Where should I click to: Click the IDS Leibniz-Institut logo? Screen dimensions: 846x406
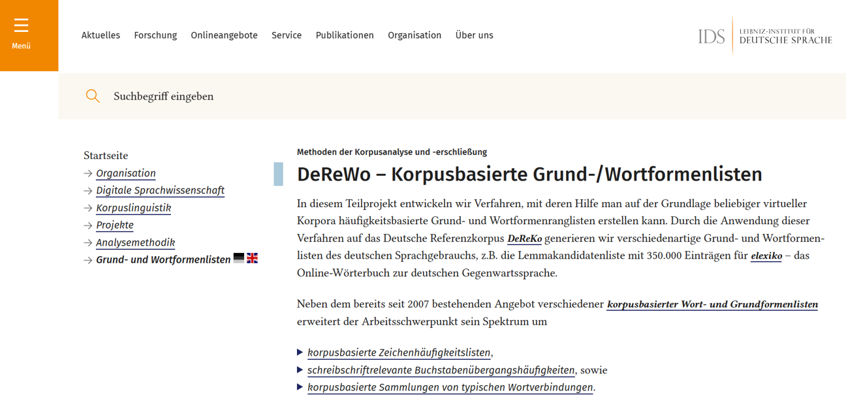point(764,36)
